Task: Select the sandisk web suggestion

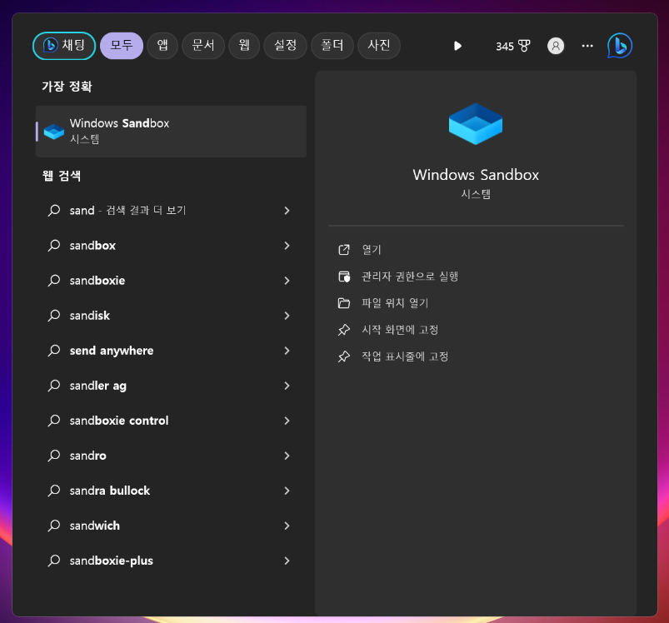Action: 171,315
